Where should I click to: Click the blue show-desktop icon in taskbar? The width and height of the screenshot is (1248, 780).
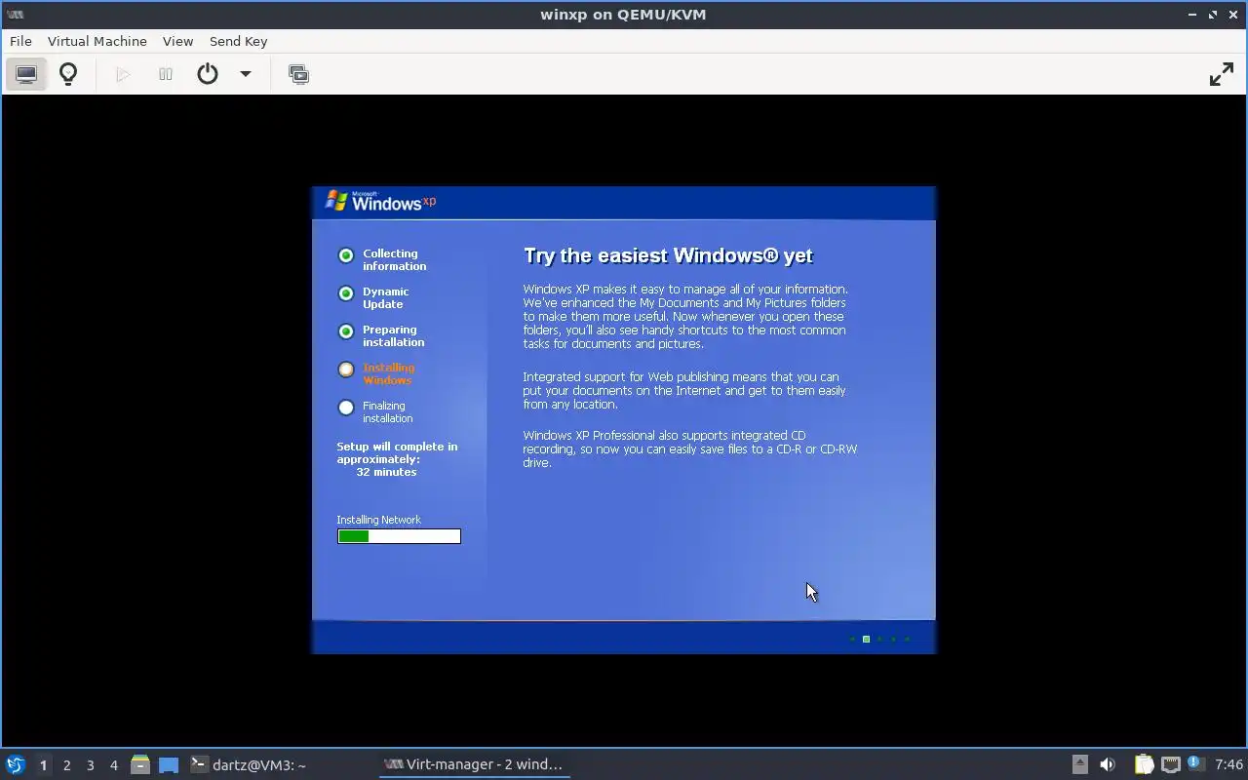pos(169,765)
